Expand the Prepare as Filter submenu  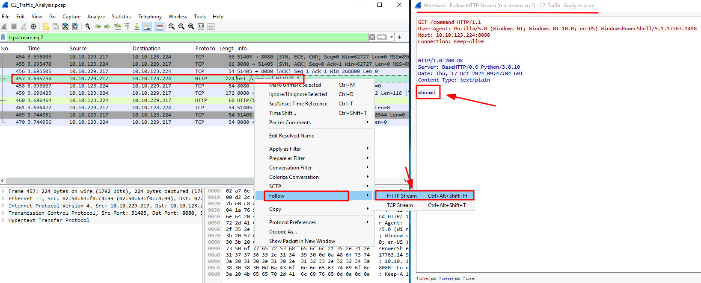315,158
